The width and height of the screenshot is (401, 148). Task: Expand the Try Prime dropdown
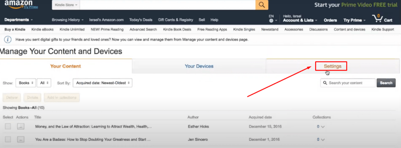pos(354,20)
